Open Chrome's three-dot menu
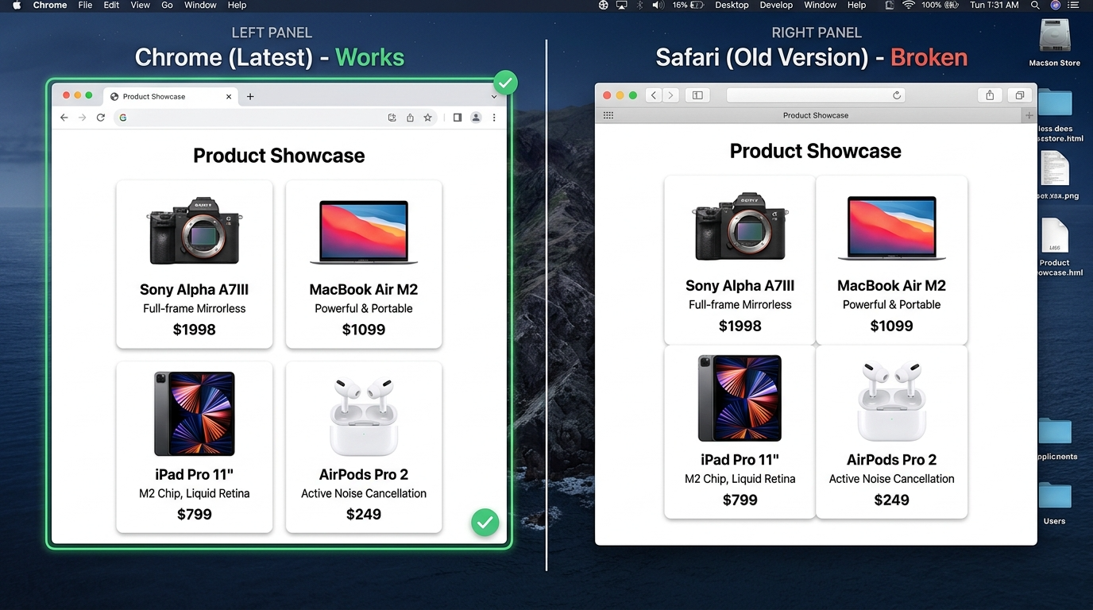 pos(494,118)
